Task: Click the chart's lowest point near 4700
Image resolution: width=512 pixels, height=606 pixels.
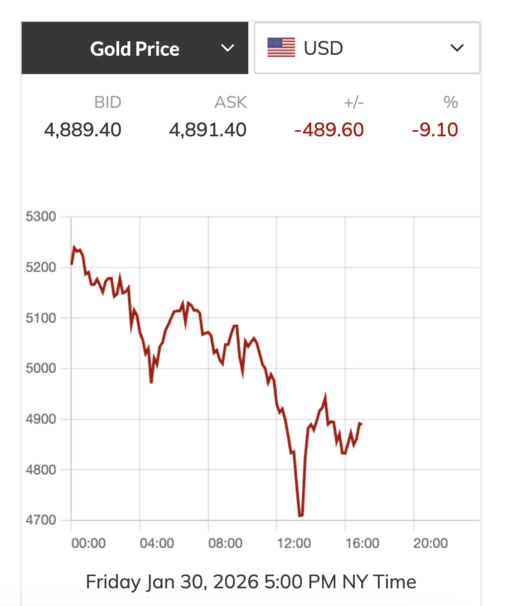Action: tap(301, 515)
